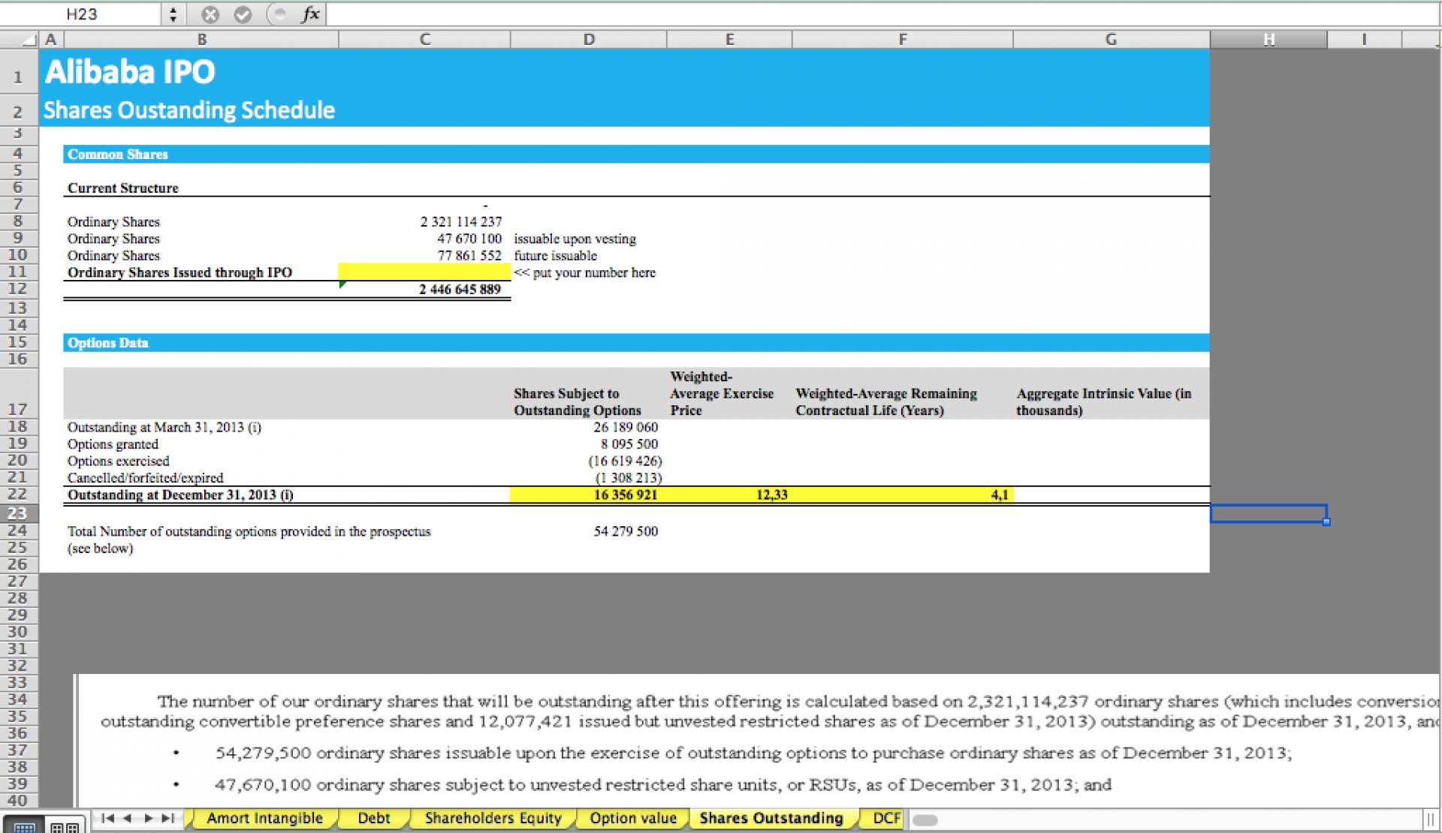Select column H header
This screenshot has width=1442, height=833.
click(1269, 40)
